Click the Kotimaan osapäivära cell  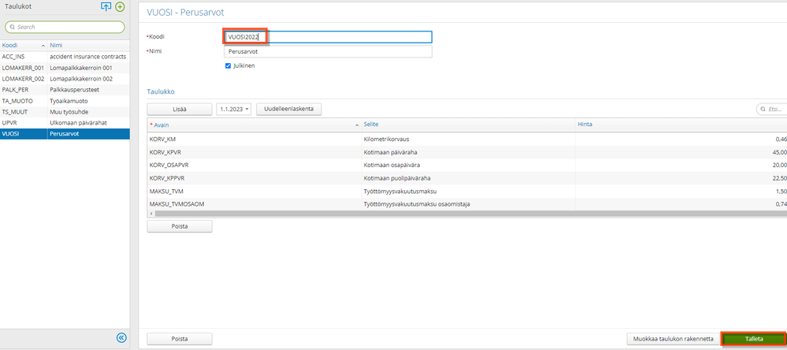(x=468, y=166)
